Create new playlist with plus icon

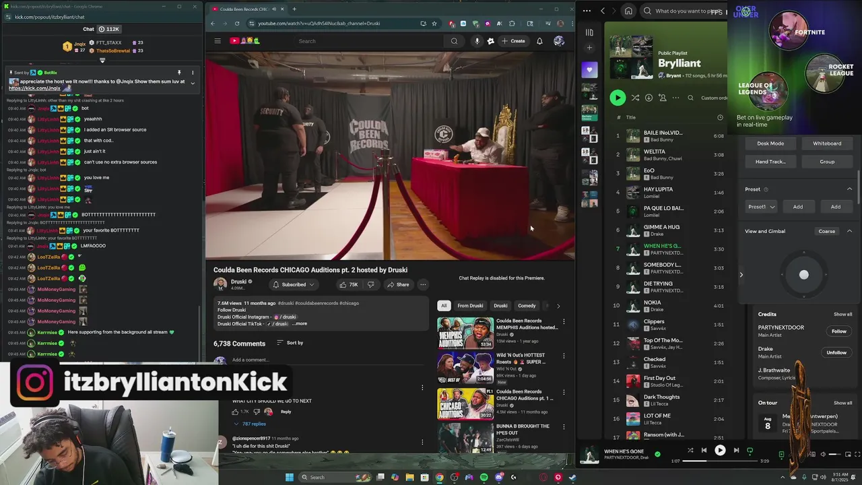click(x=589, y=48)
